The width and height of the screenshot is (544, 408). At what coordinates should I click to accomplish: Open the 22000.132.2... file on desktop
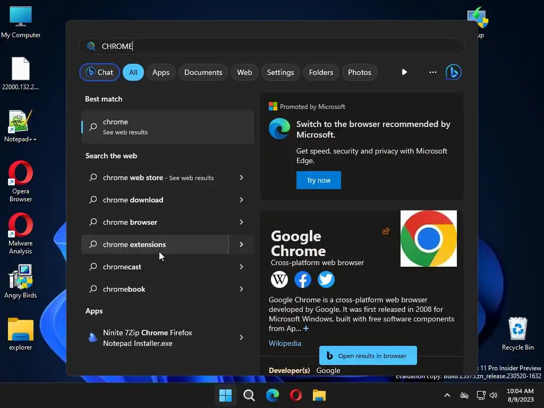[x=21, y=73]
